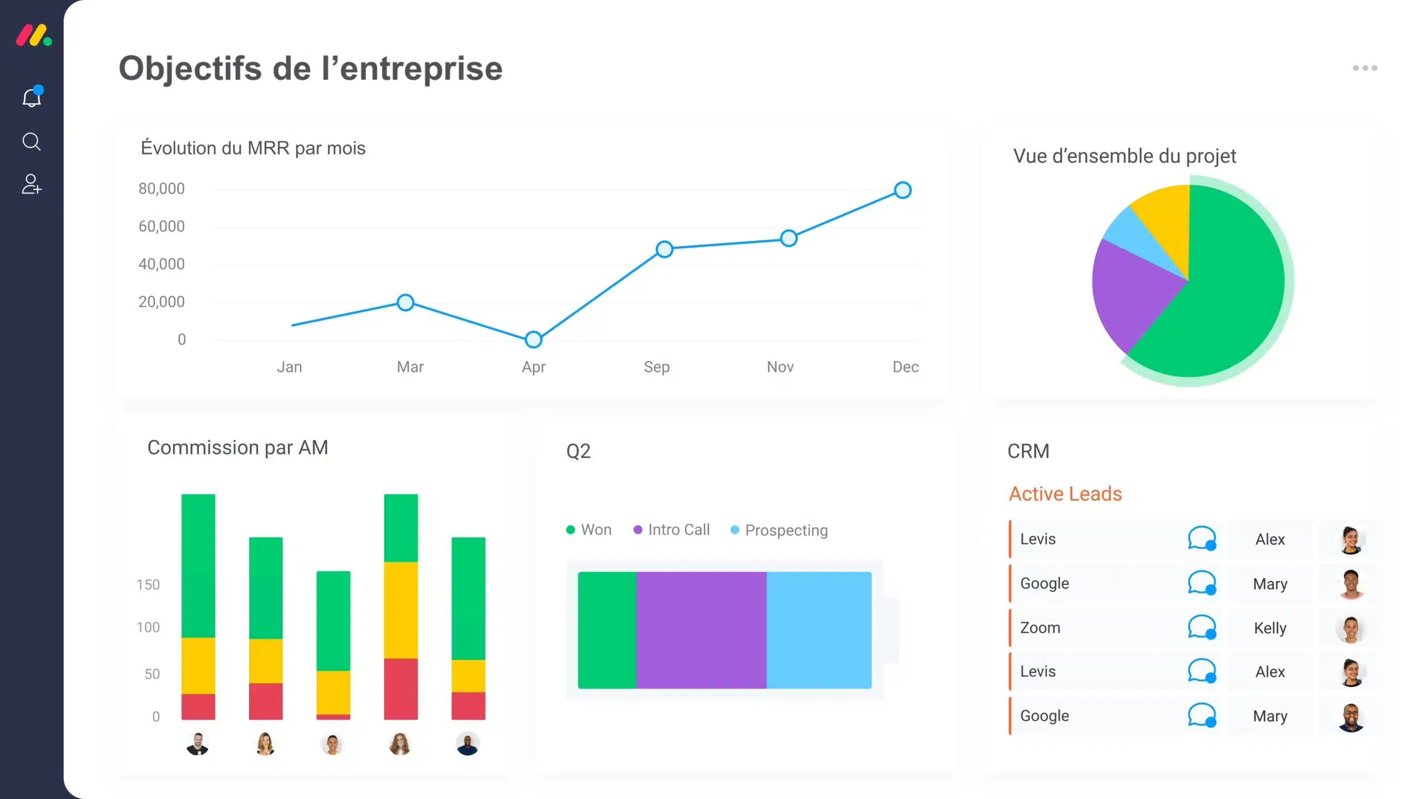The image size is (1421, 799).
Task: Open the three-dot dashboard options menu
Action: click(1364, 68)
